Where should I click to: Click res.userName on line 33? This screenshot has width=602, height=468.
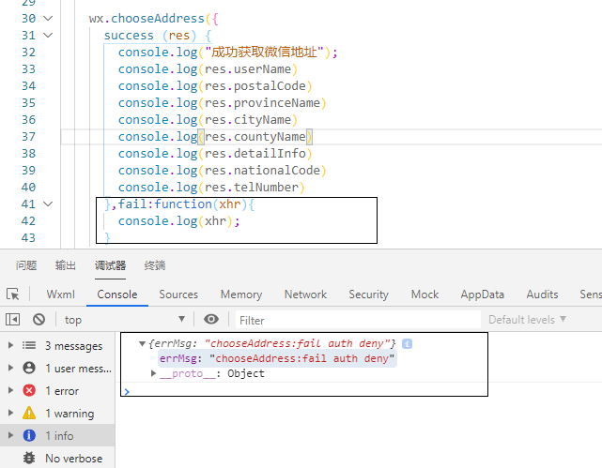[x=248, y=69]
